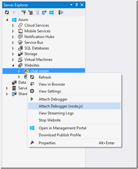Select the Notification Hubs tree item

click(x=39, y=37)
